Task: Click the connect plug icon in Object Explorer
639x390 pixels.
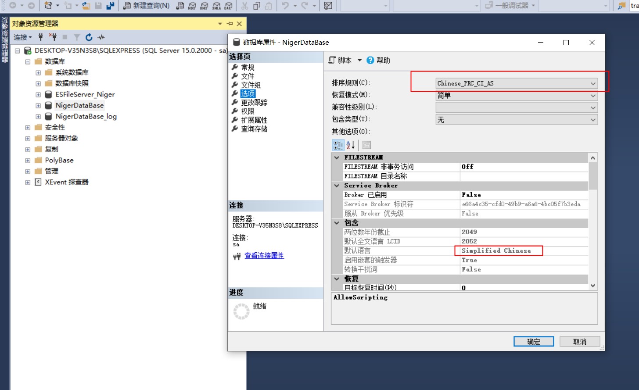Action: tap(41, 37)
